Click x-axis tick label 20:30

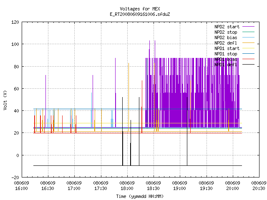tap(259, 189)
